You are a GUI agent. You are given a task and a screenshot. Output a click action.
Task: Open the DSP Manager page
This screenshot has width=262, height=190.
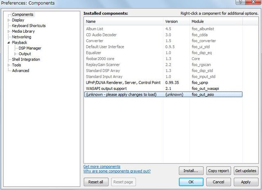click(x=30, y=48)
